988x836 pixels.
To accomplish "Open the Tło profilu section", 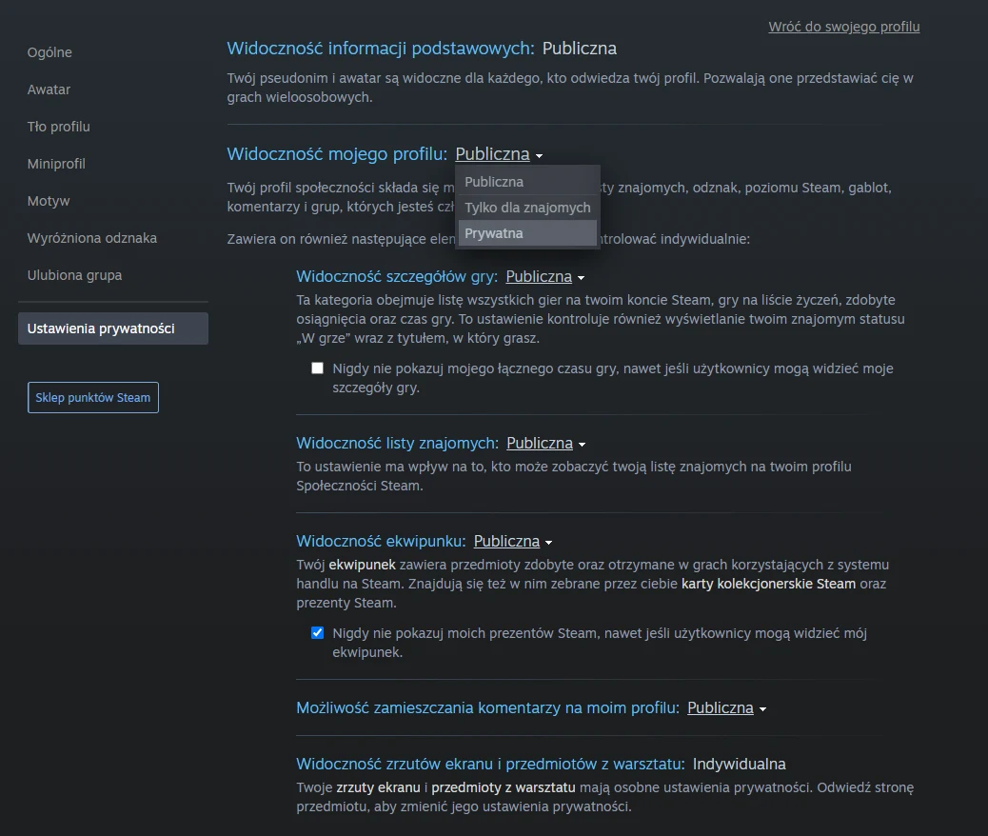I will click(59, 126).
